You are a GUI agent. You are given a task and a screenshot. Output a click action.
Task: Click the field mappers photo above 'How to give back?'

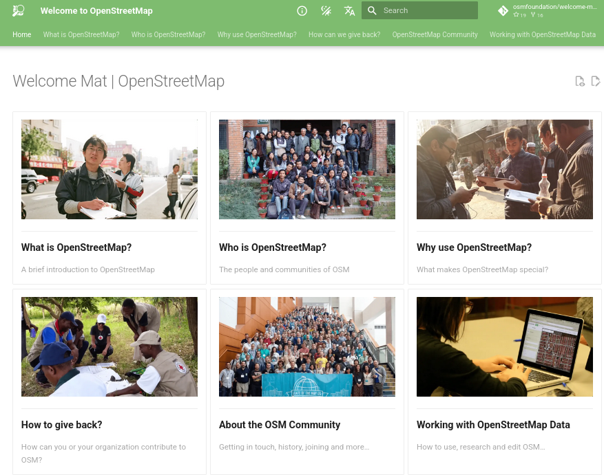(110, 346)
